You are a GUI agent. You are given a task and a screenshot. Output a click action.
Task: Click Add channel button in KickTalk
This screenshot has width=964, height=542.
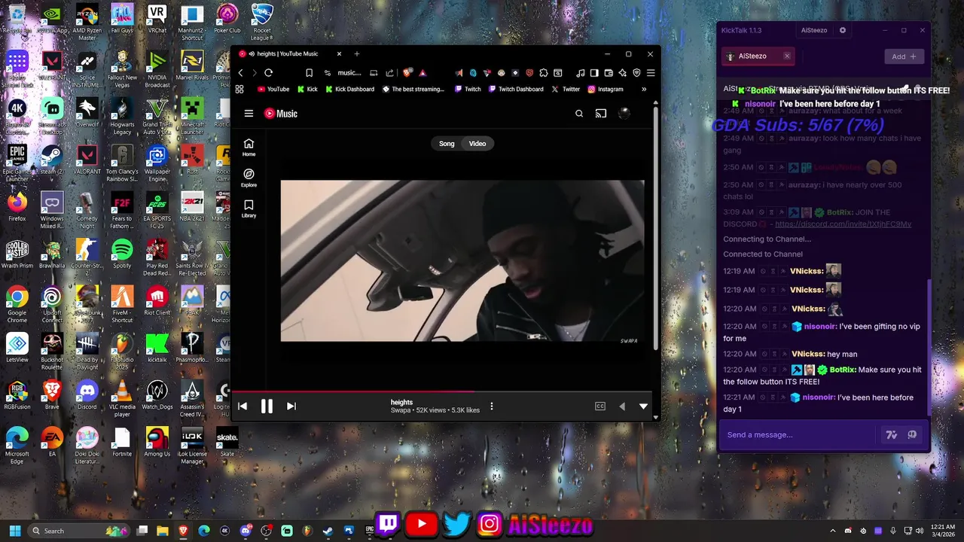905,56
